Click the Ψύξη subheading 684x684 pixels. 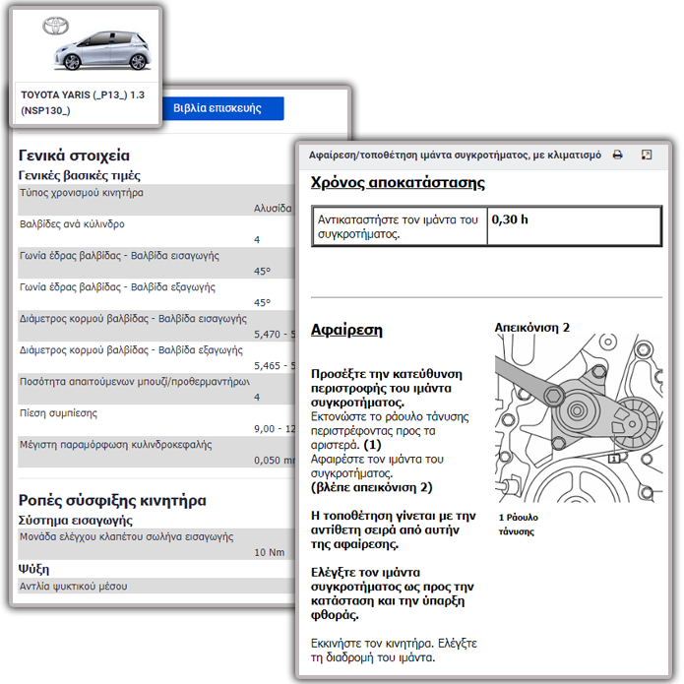click(x=33, y=569)
